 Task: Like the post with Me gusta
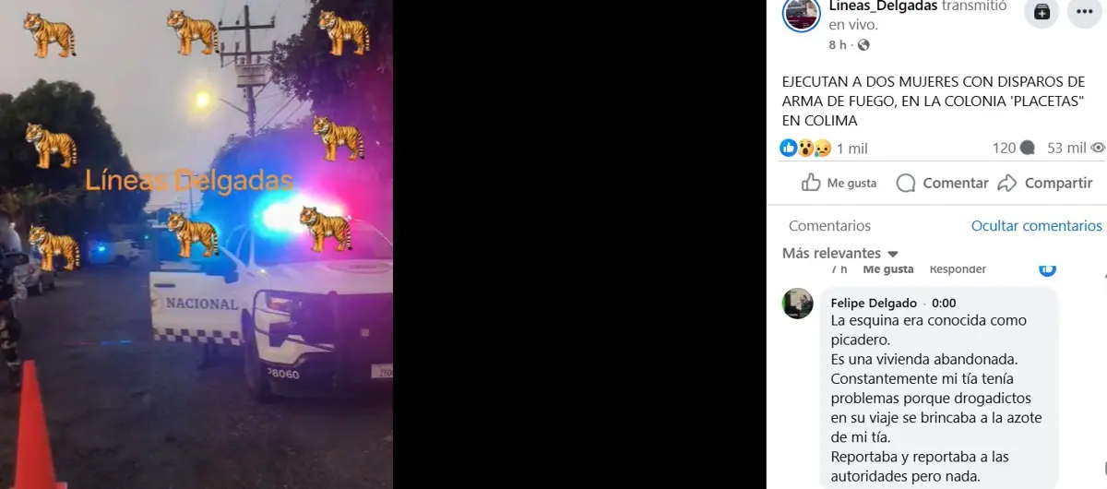(839, 183)
